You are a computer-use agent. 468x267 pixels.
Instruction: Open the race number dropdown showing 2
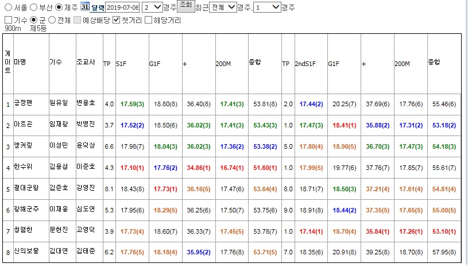(152, 7)
